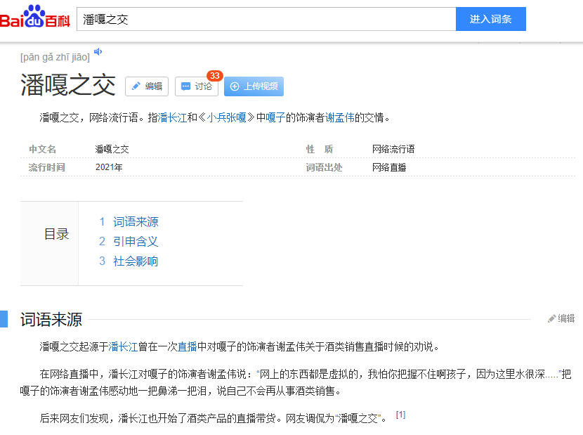The height and width of the screenshot is (435, 583).
Task: Click the pinyin text pān gǎ zhī jiāo
Action: 55,58
